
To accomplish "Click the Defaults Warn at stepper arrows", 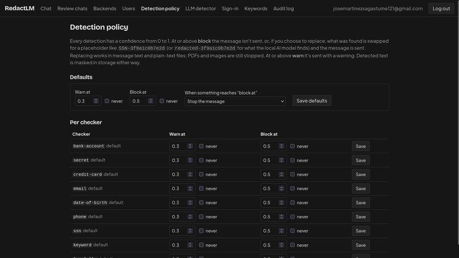I will click(96, 101).
